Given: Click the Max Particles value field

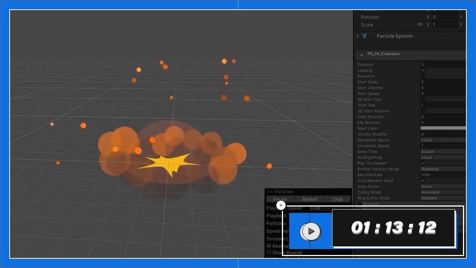Looking at the screenshot, I should pyautogui.click(x=443, y=175).
